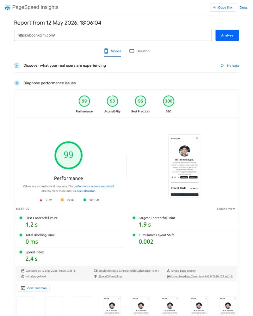Click the SEO 100 score gauge

tap(169, 101)
